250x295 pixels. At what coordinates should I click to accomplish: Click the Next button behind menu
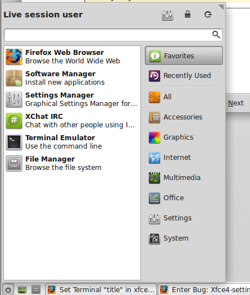pos(236,103)
